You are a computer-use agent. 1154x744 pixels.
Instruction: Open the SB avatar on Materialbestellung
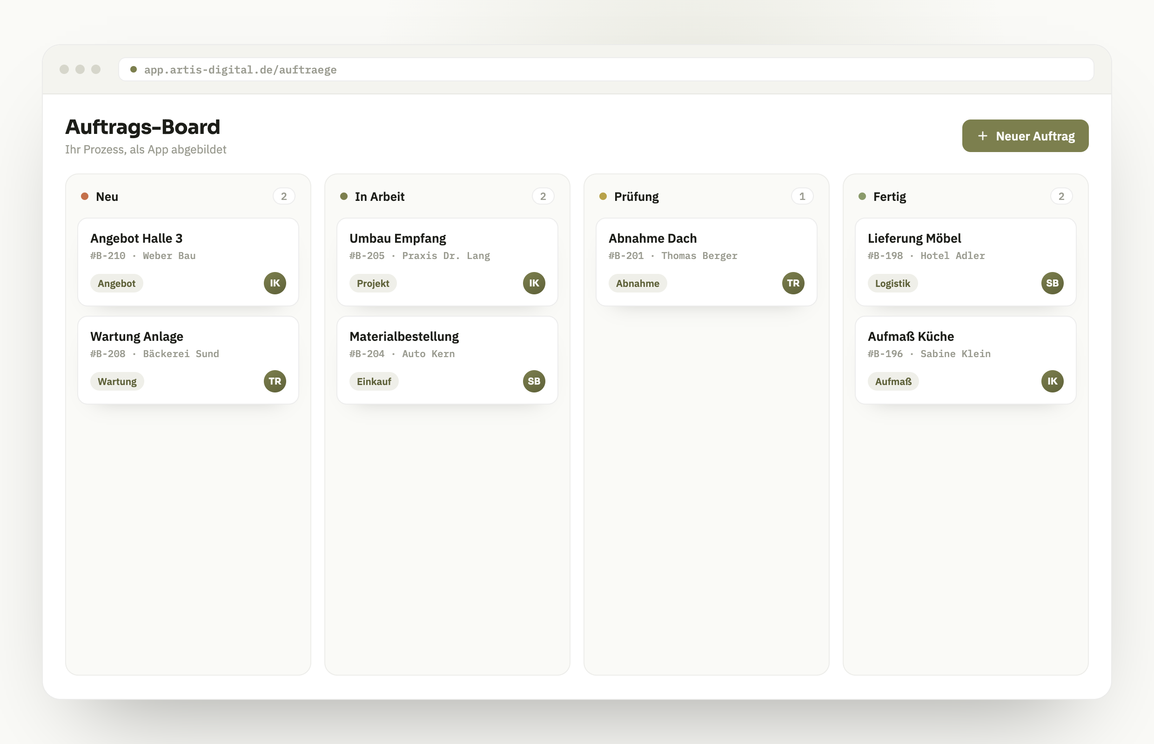534,381
